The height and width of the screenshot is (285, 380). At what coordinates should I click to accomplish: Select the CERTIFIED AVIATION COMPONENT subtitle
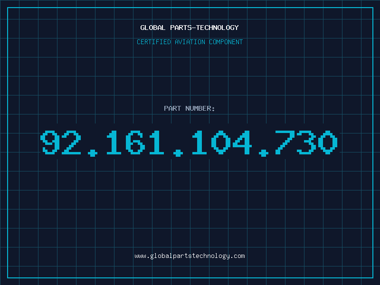[190, 42]
